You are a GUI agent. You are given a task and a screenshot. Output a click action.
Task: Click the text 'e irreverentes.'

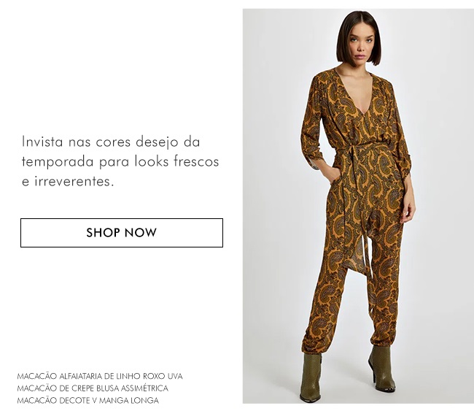[x=68, y=181]
